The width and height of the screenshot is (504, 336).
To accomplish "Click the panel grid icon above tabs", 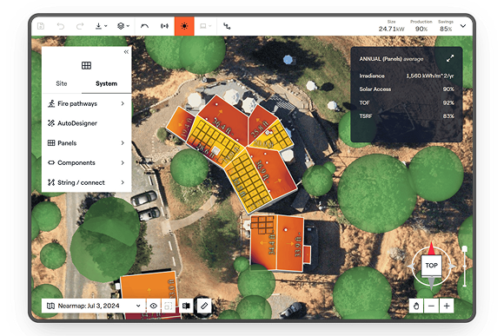I will tap(86, 65).
